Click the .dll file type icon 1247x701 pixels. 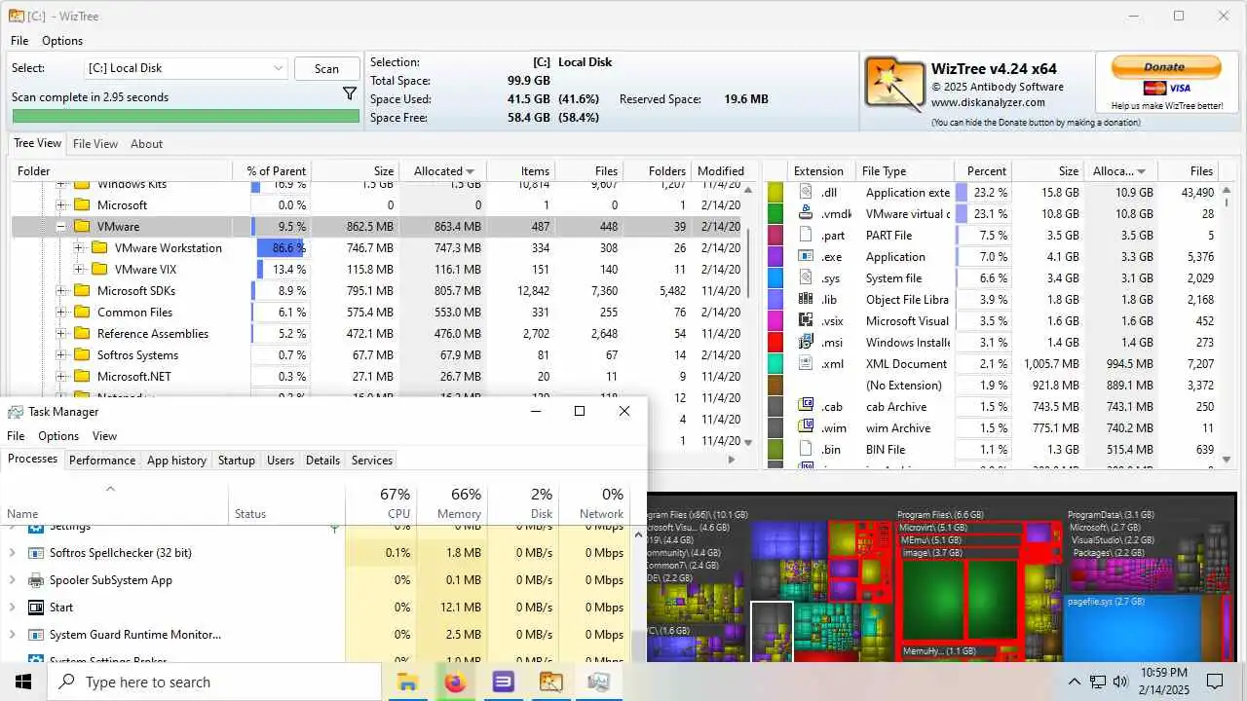tap(806, 192)
